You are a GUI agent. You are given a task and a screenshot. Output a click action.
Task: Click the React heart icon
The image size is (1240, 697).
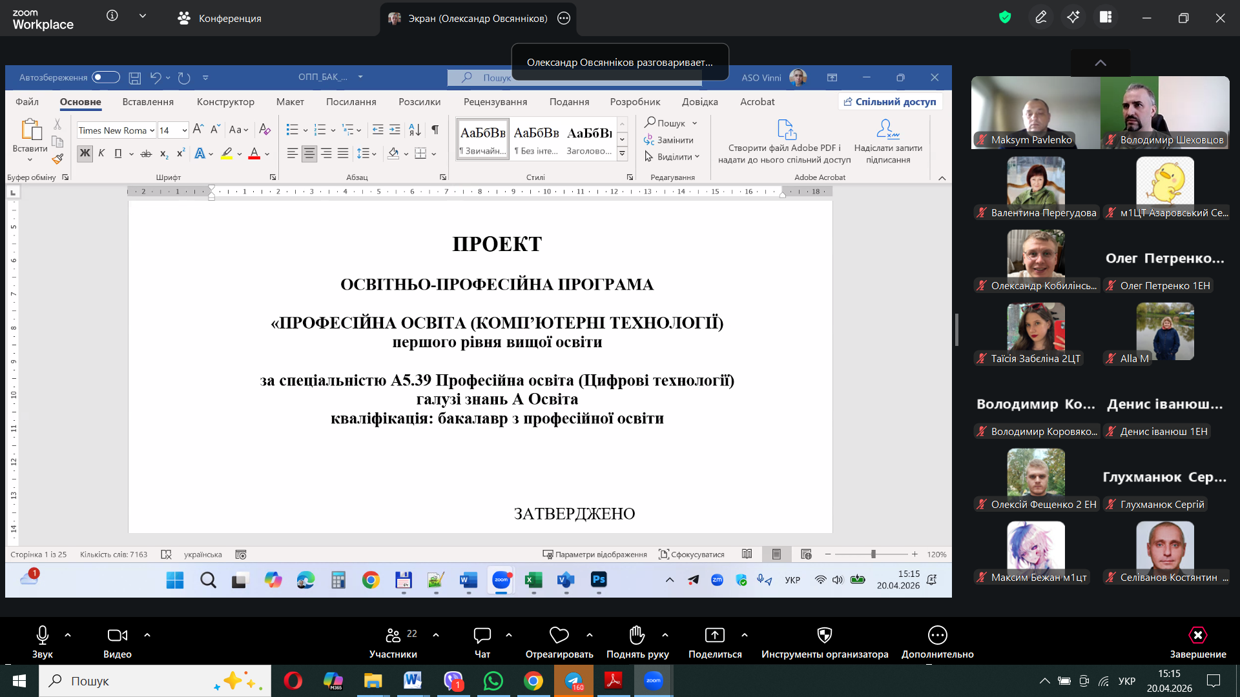(559, 636)
